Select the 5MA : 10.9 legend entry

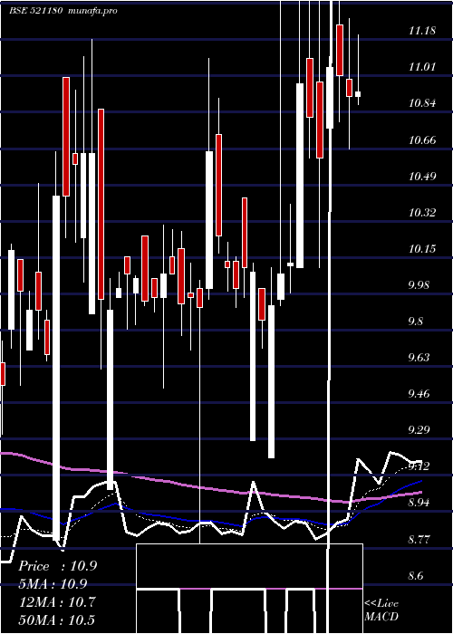(x=53, y=584)
